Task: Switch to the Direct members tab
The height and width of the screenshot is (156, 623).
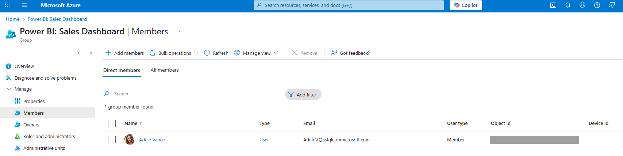Action: pos(122,70)
